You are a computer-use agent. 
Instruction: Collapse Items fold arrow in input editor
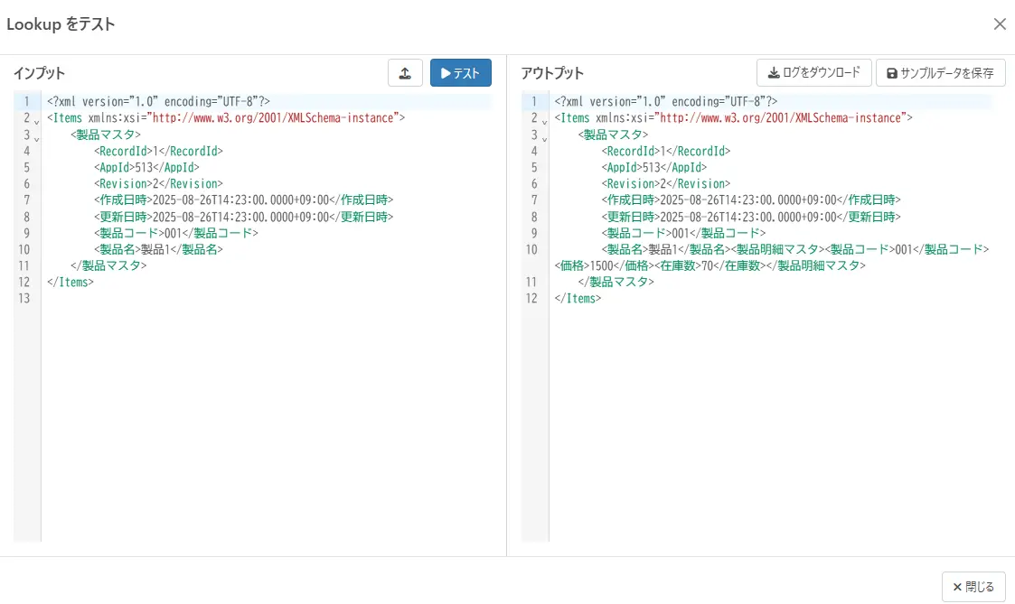tap(37, 122)
